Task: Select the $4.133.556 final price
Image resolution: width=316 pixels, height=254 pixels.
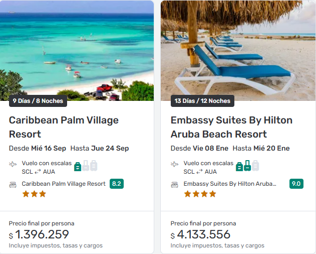Action: [200, 234]
